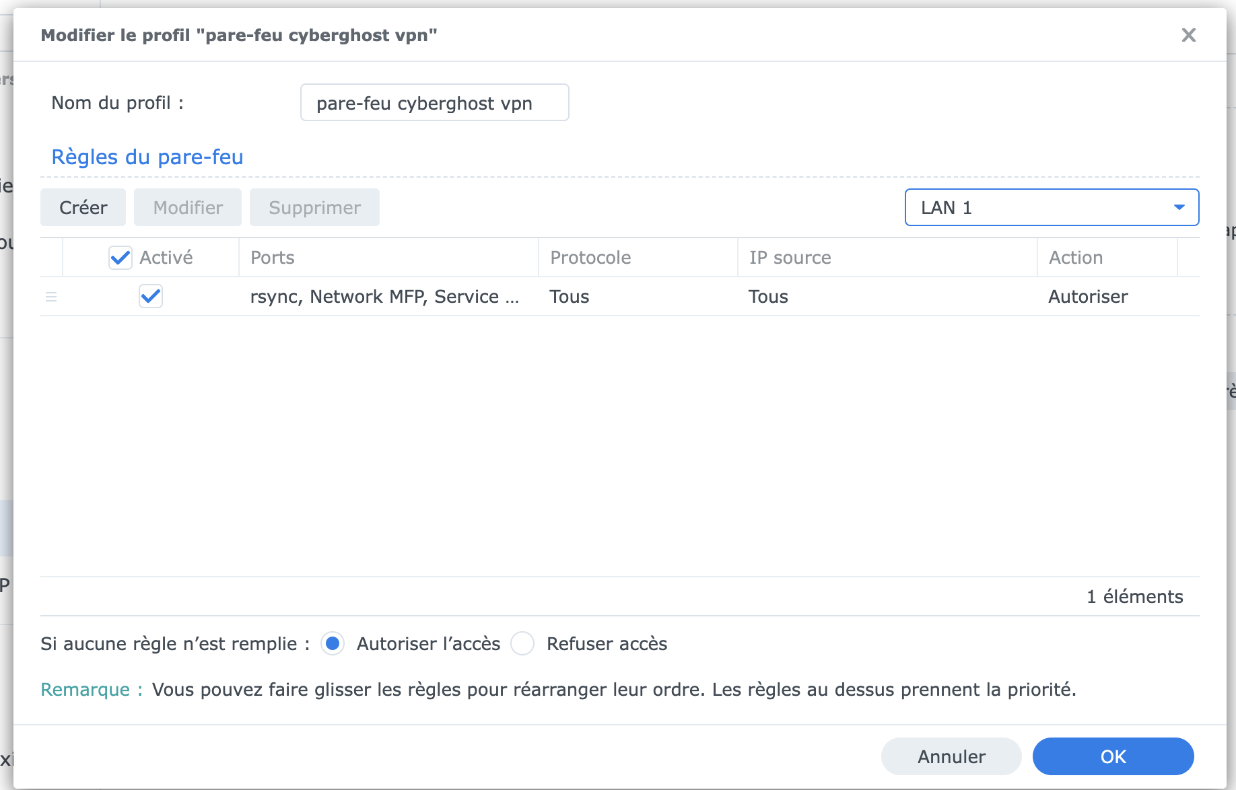Click the Supprimer button

(314, 207)
